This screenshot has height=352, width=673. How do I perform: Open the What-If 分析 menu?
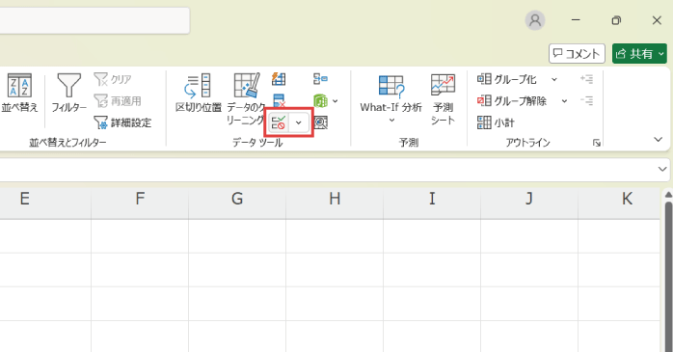(390, 99)
